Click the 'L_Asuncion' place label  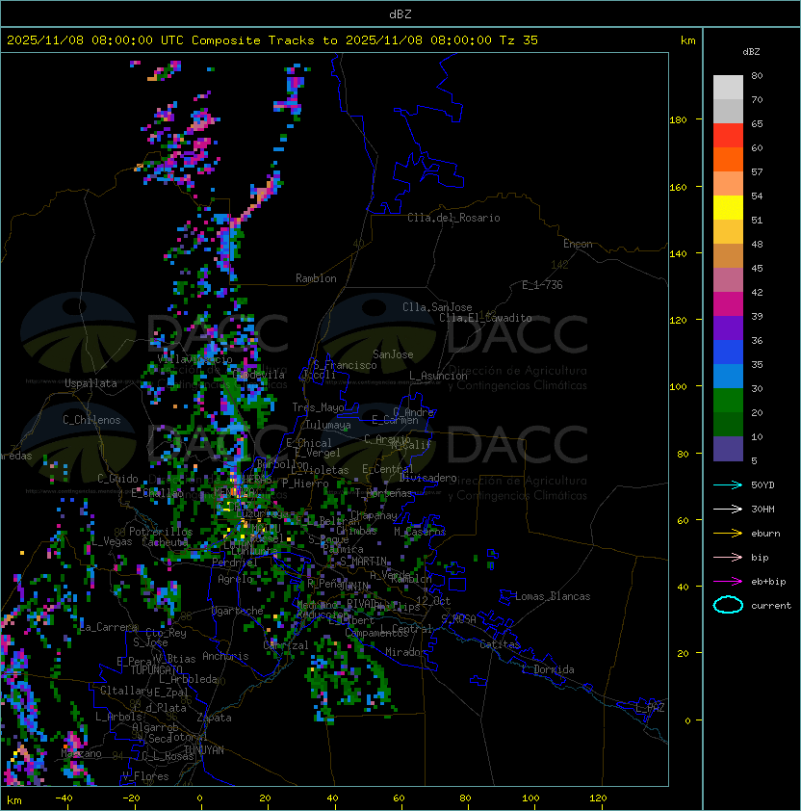(438, 376)
